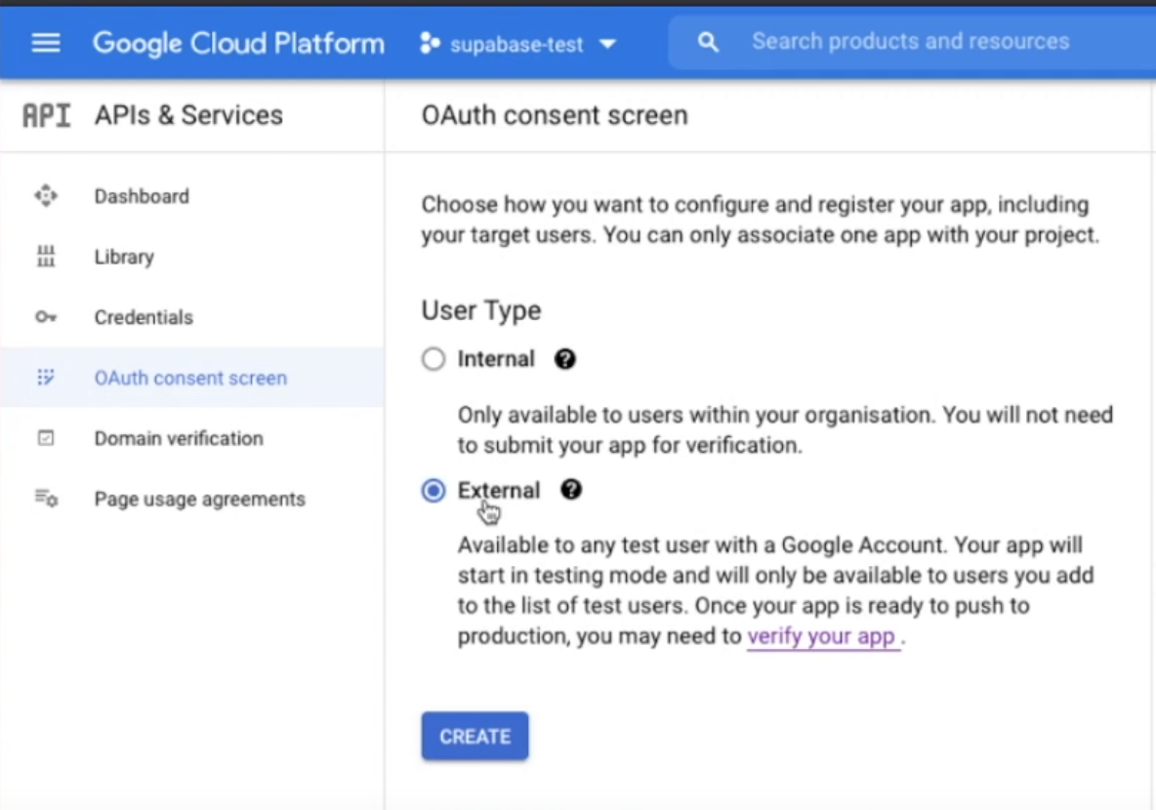This screenshot has width=1156, height=810.
Task: Select the External user type radio button
Action: click(x=433, y=491)
